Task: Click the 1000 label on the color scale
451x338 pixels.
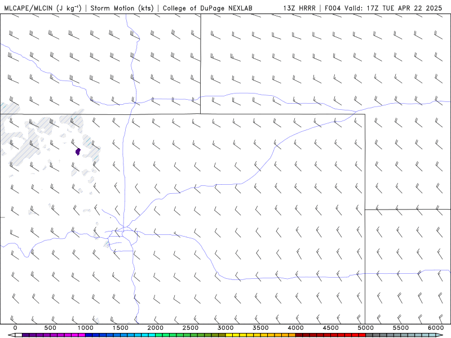Action: coord(85,328)
